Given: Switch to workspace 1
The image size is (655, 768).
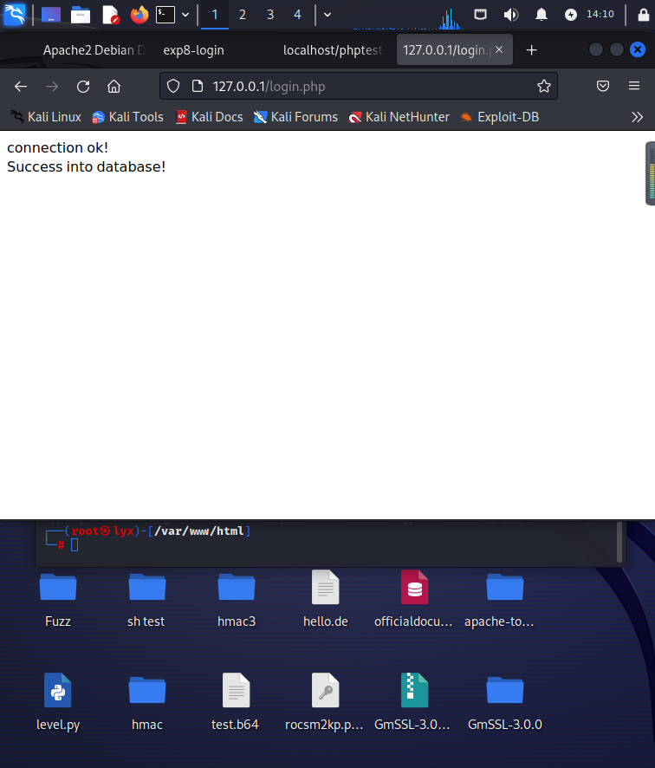Looking at the screenshot, I should [214, 15].
